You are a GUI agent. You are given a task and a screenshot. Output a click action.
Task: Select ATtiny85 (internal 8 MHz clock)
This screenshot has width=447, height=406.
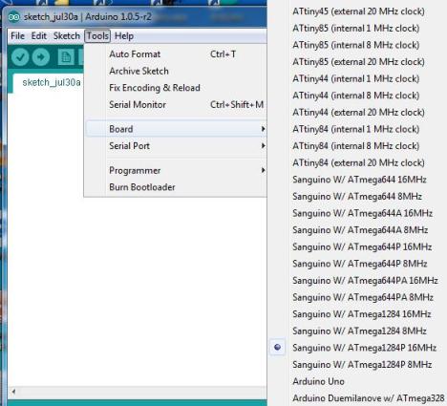[x=357, y=45]
